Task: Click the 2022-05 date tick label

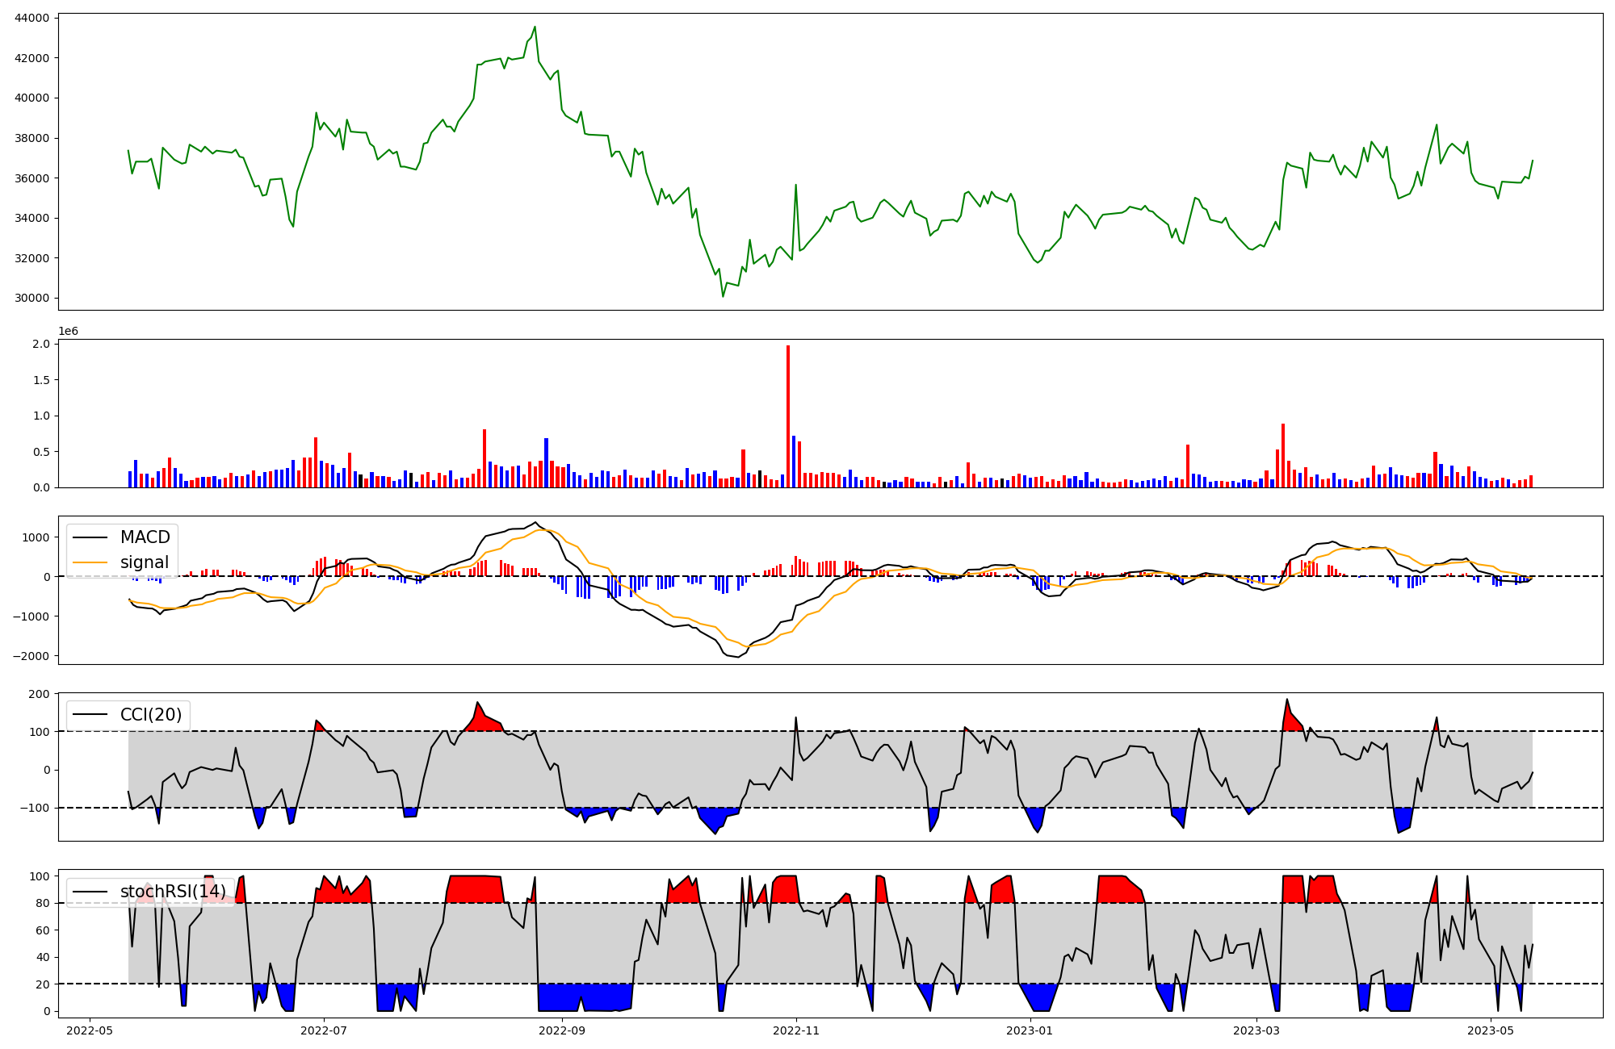Action: pyautogui.click(x=90, y=1030)
